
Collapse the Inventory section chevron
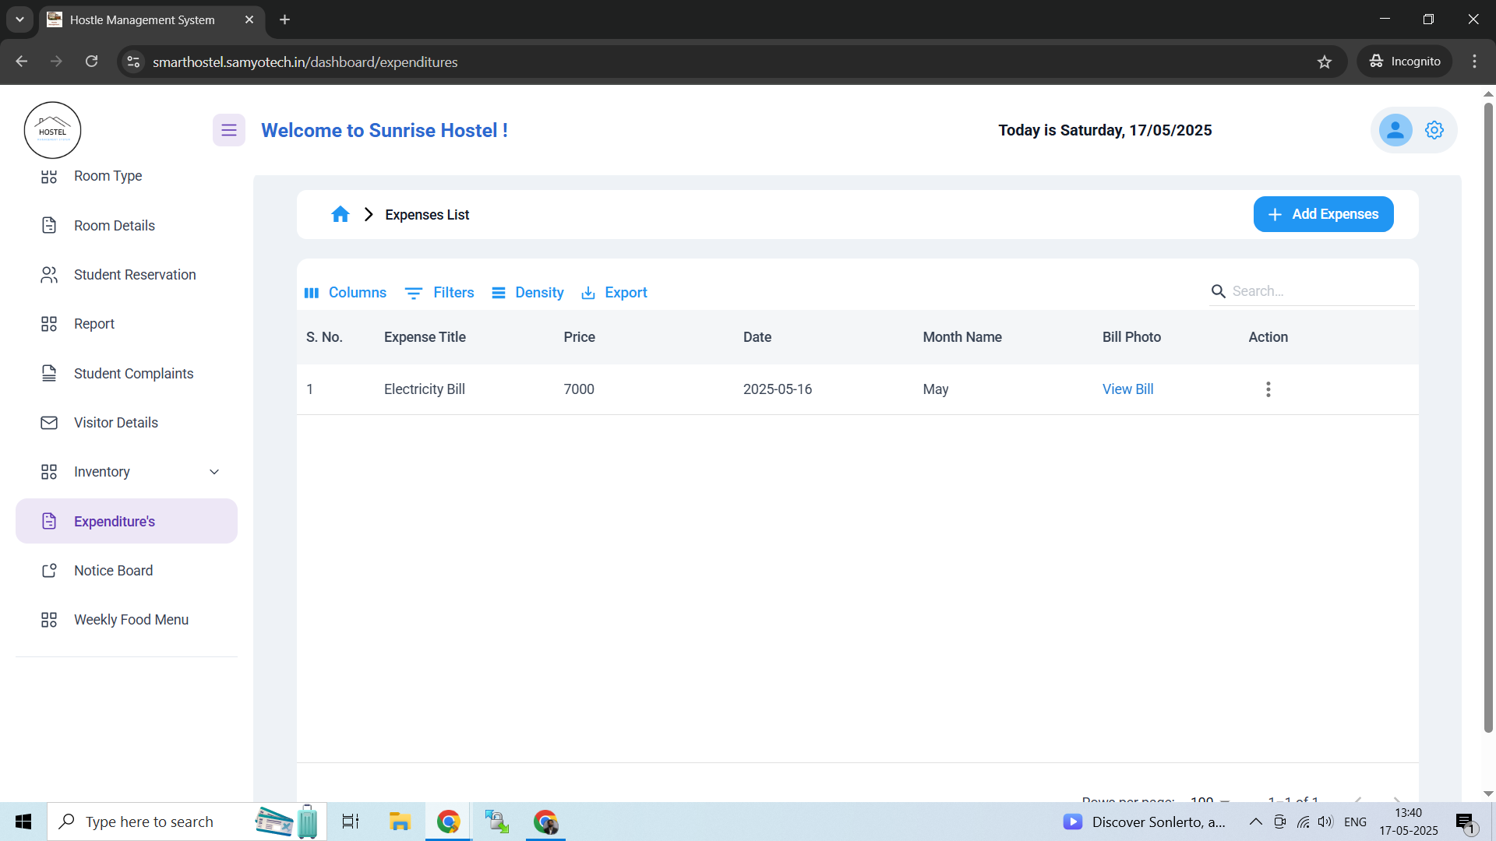tap(214, 471)
